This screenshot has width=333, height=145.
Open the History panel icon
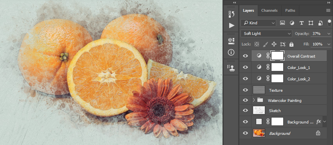point(232,14)
